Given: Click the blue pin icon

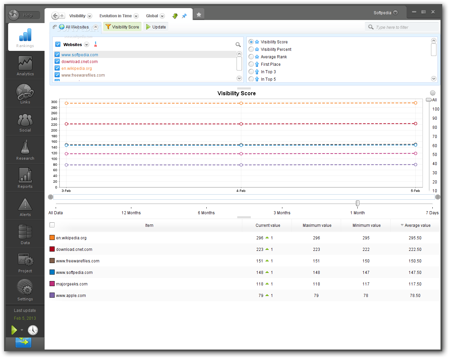Looking at the screenshot, I should [x=184, y=16].
